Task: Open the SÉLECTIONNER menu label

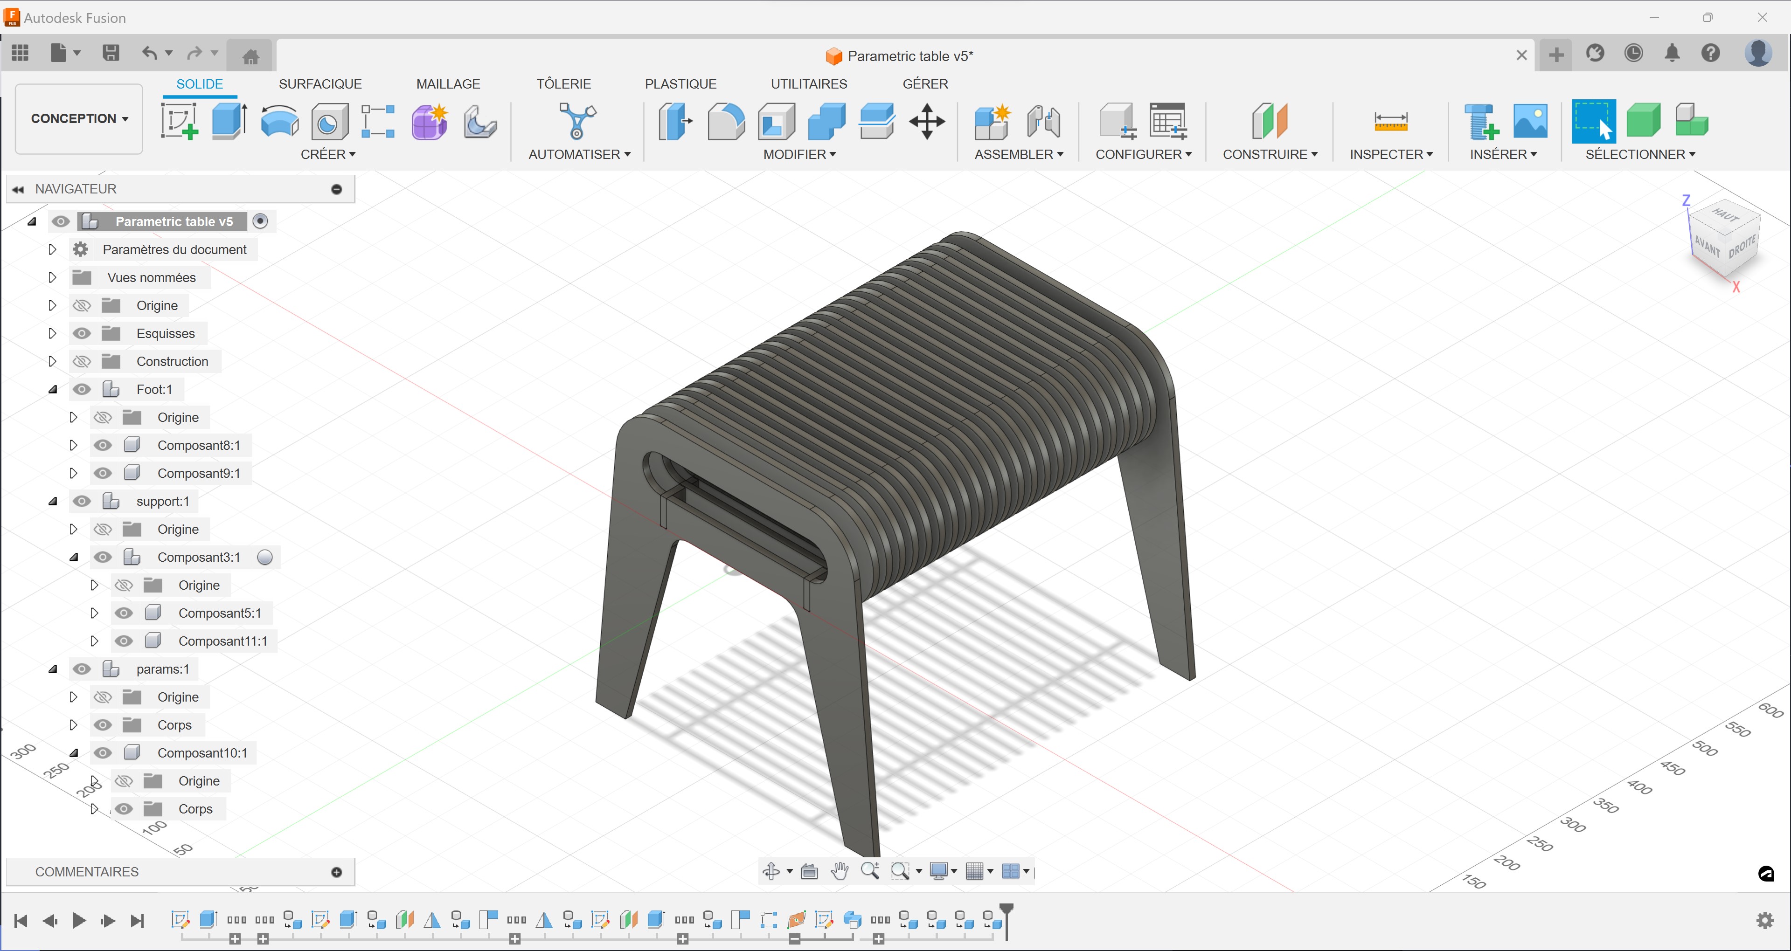Action: tap(1640, 154)
